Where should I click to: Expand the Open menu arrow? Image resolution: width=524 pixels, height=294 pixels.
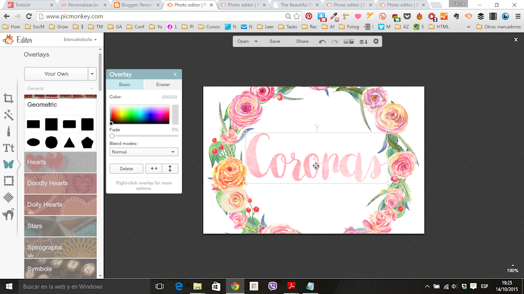click(x=256, y=41)
